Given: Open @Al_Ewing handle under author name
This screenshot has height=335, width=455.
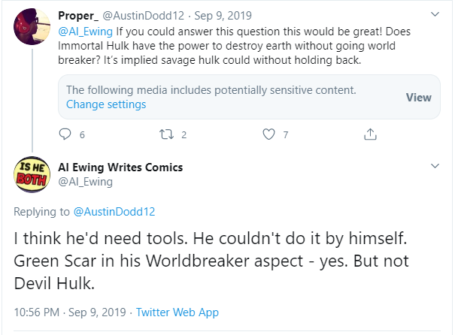Looking at the screenshot, I should (x=85, y=182).
